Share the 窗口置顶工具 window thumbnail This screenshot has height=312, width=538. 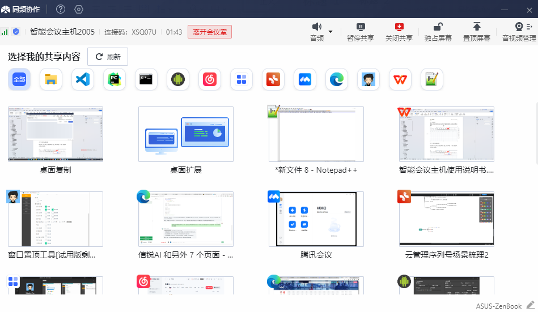pos(56,219)
